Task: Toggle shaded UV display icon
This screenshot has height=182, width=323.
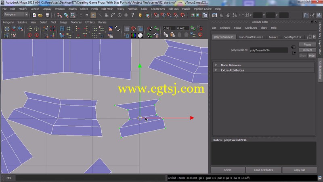Action: point(140,29)
